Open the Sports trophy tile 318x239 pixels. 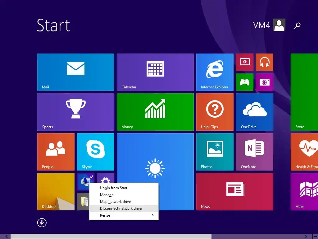point(76,112)
